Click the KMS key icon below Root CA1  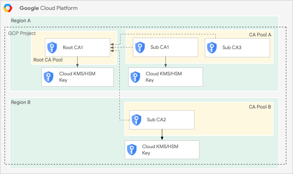tap(47, 77)
